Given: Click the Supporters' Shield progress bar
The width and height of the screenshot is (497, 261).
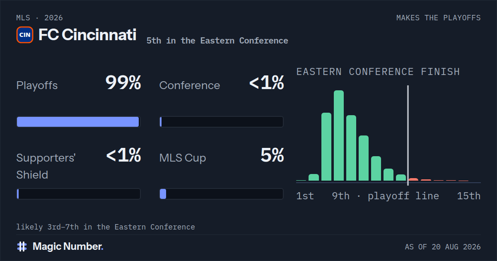Looking at the screenshot, I should [x=78, y=194].
